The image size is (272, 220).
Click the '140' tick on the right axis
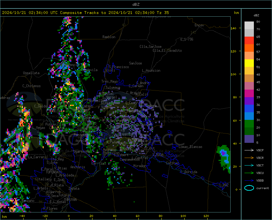(233, 28)
